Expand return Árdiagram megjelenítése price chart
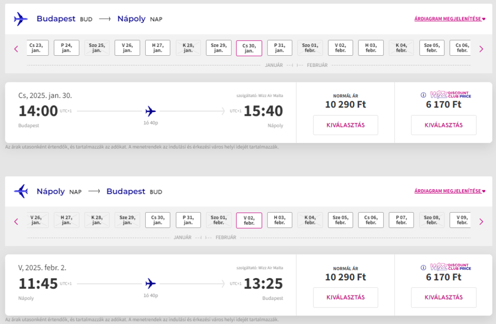This screenshot has height=324, width=496. click(449, 191)
